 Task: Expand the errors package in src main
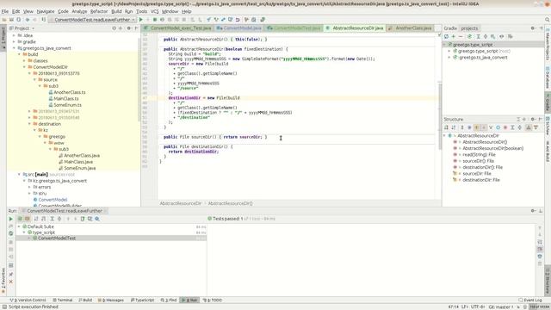coord(29,188)
